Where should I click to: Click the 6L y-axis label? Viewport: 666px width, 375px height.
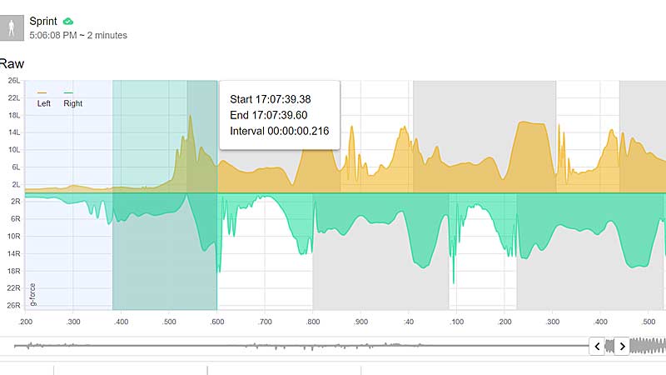pyautogui.click(x=16, y=167)
